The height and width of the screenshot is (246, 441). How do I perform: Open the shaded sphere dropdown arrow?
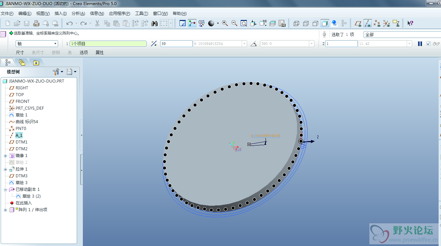[218, 23]
